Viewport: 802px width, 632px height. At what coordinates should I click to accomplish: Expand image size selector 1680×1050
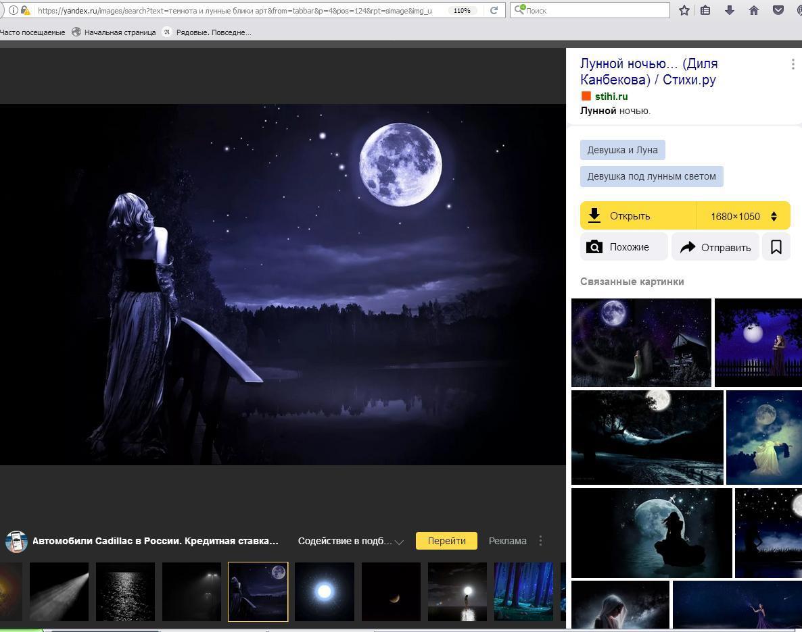[743, 216]
